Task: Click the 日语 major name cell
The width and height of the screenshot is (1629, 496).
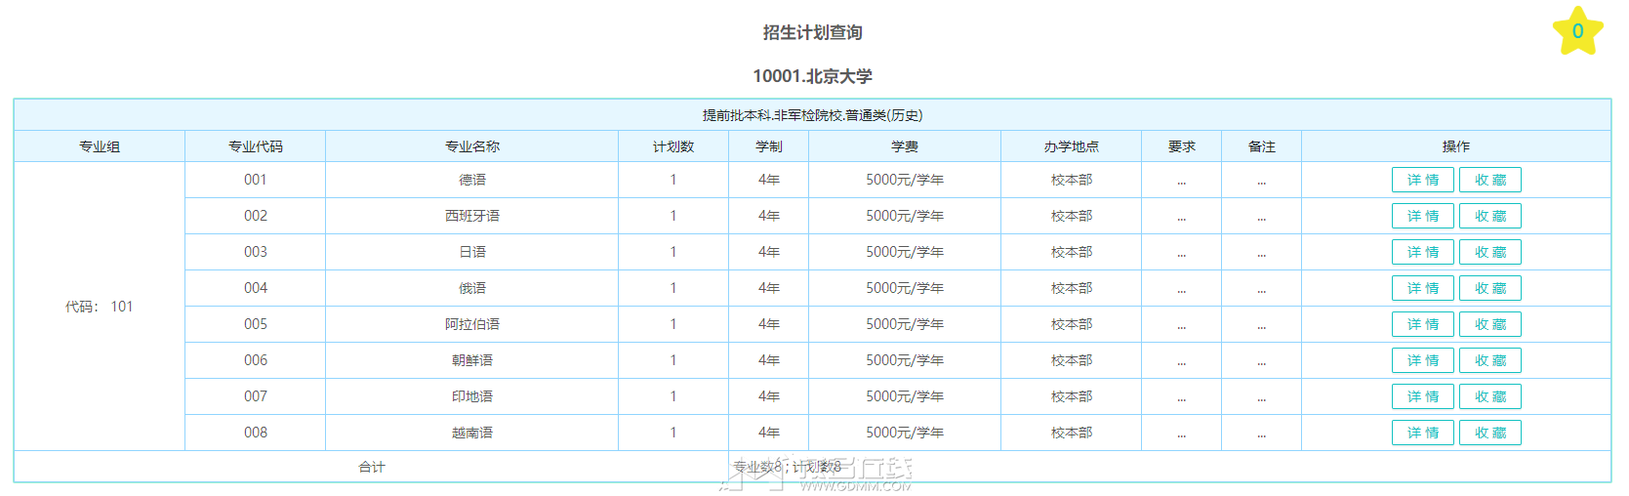Action: (471, 252)
